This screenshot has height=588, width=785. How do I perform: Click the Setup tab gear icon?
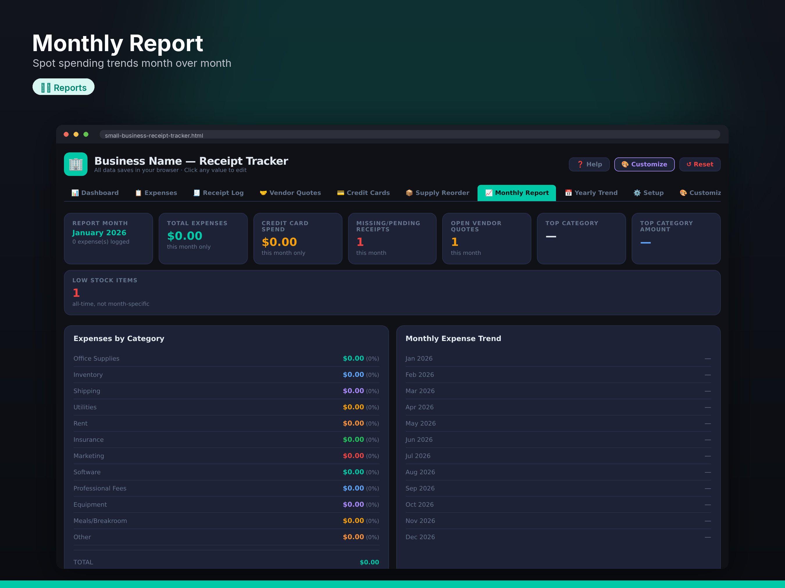pyautogui.click(x=637, y=193)
